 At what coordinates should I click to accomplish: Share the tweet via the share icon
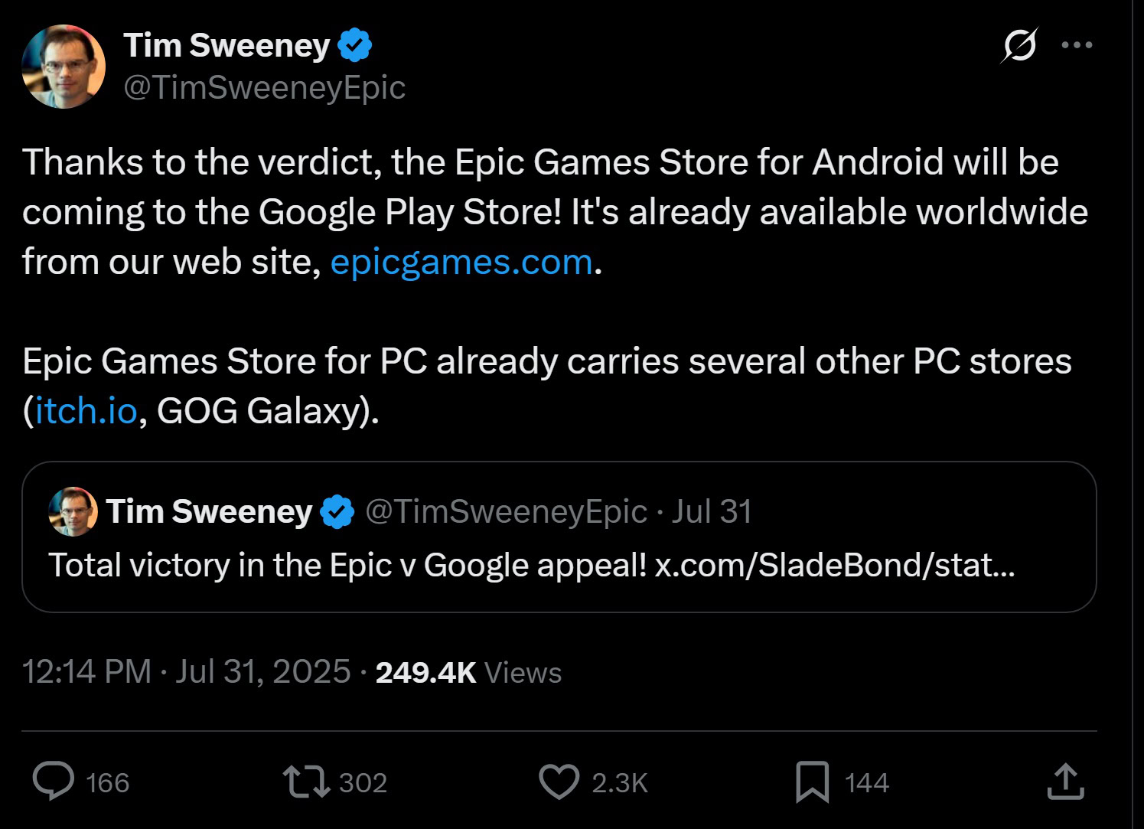point(1065,782)
